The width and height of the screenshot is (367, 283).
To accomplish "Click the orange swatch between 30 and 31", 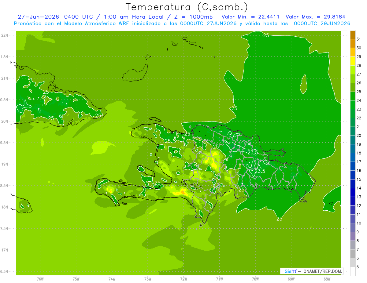I will coord(353,43).
